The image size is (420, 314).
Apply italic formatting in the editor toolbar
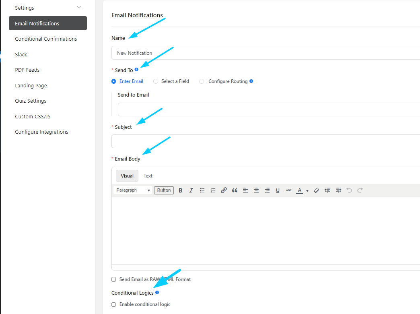tap(191, 190)
